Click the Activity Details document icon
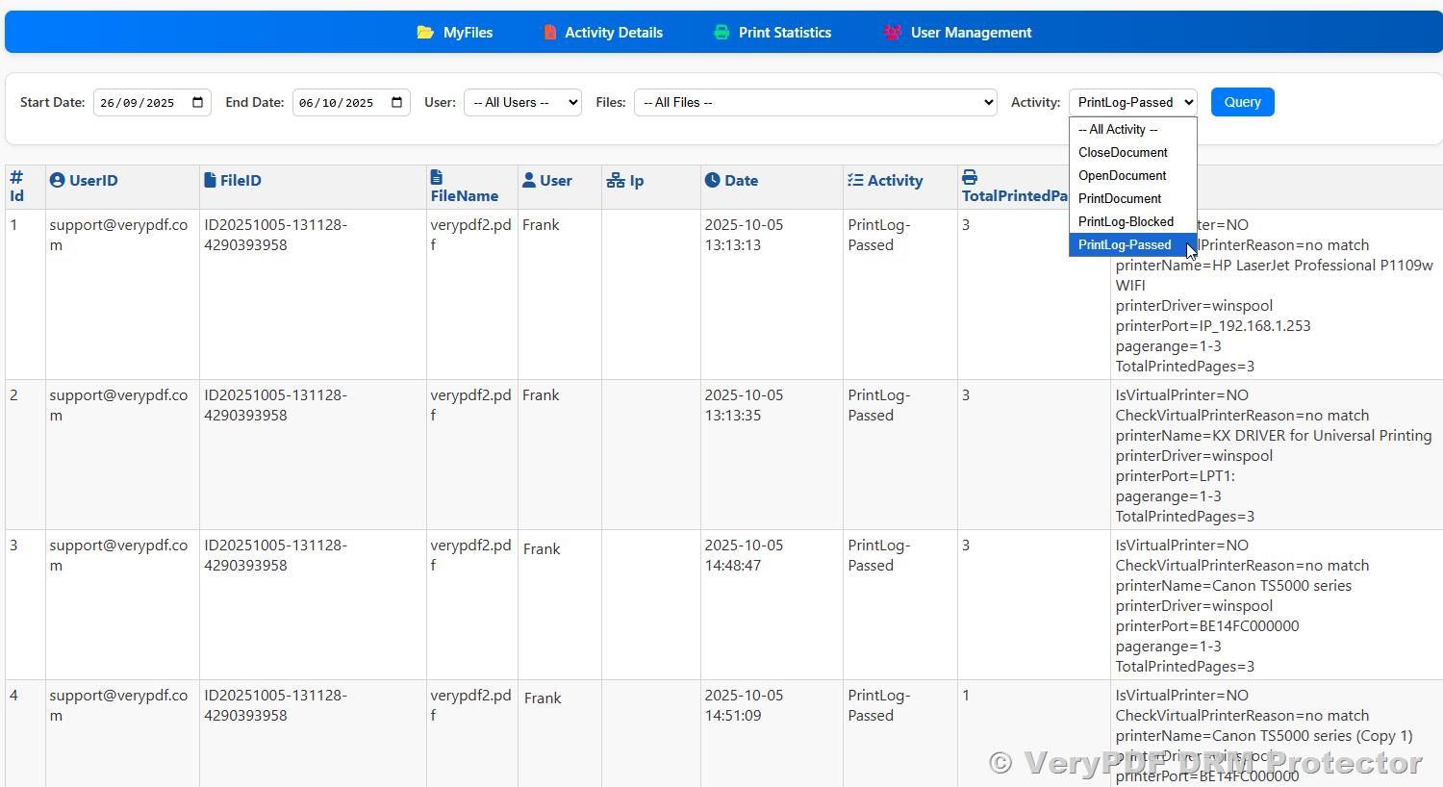1443x787 pixels. click(x=550, y=33)
